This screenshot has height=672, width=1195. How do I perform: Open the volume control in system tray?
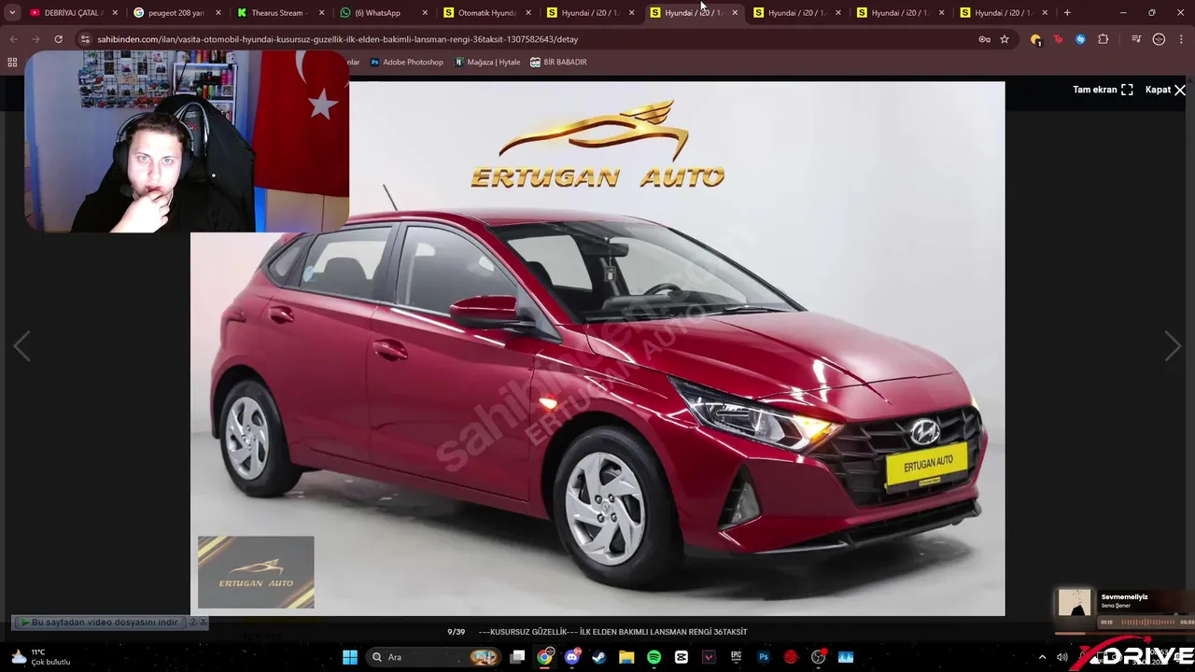1062,657
